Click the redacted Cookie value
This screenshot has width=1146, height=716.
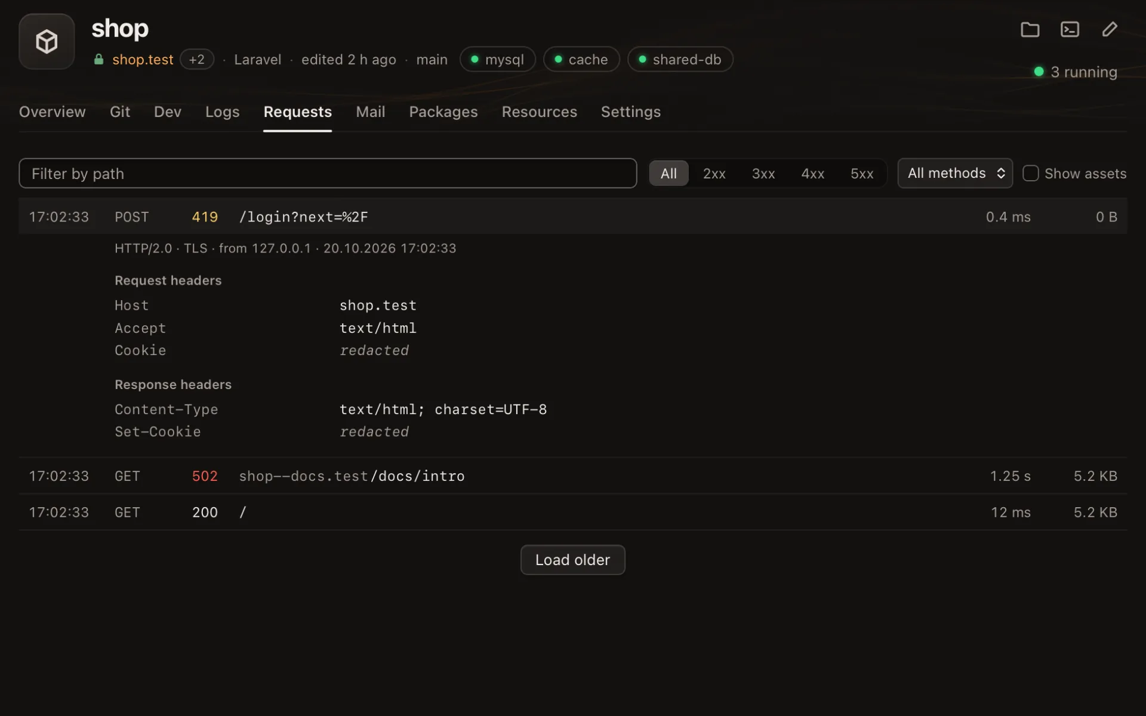374,350
